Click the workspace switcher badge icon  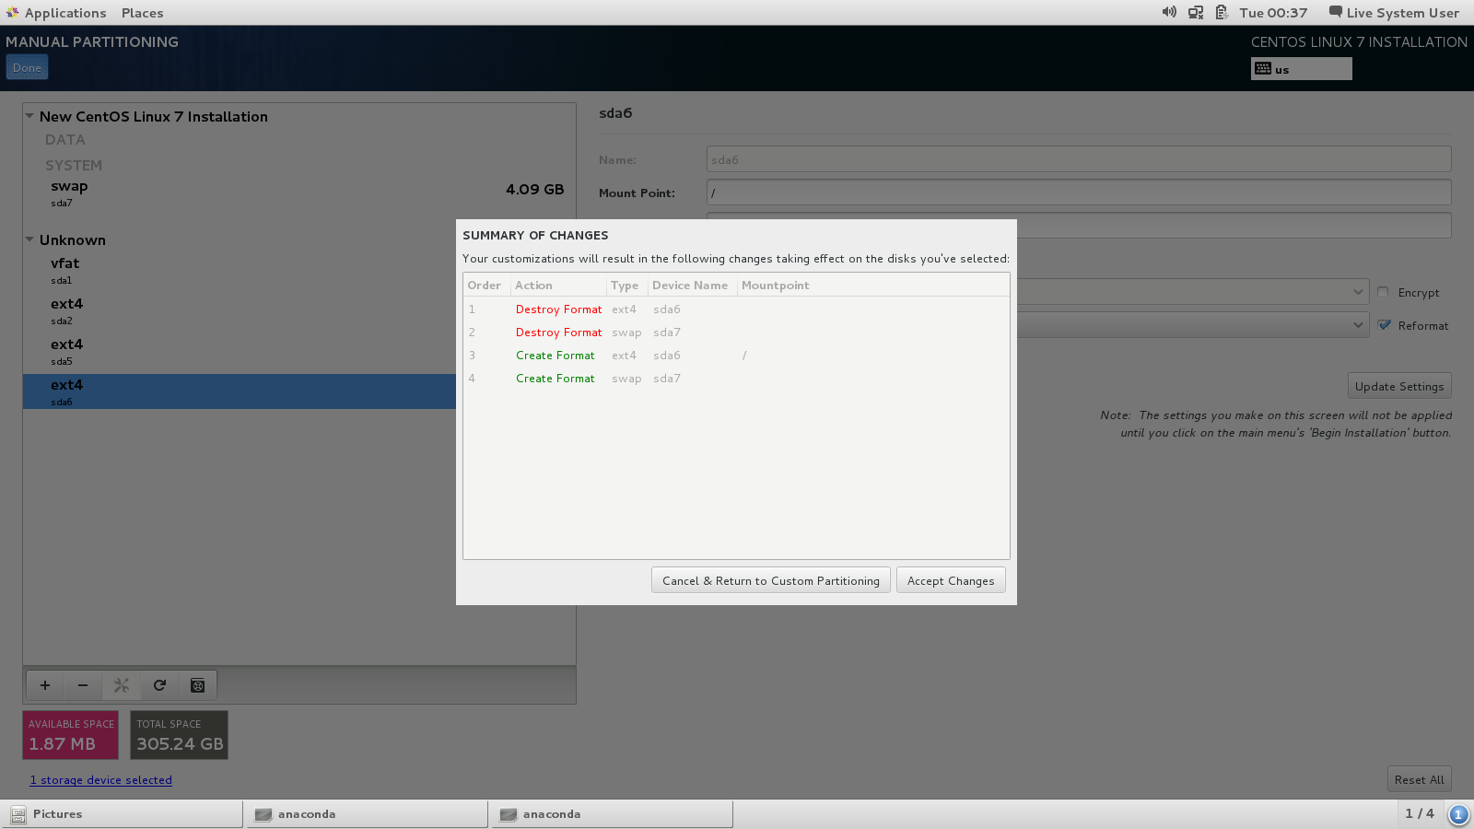coord(1458,814)
